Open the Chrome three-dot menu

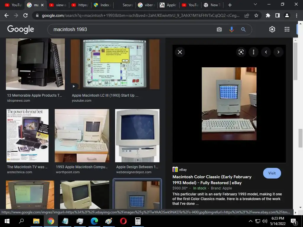(296, 15)
